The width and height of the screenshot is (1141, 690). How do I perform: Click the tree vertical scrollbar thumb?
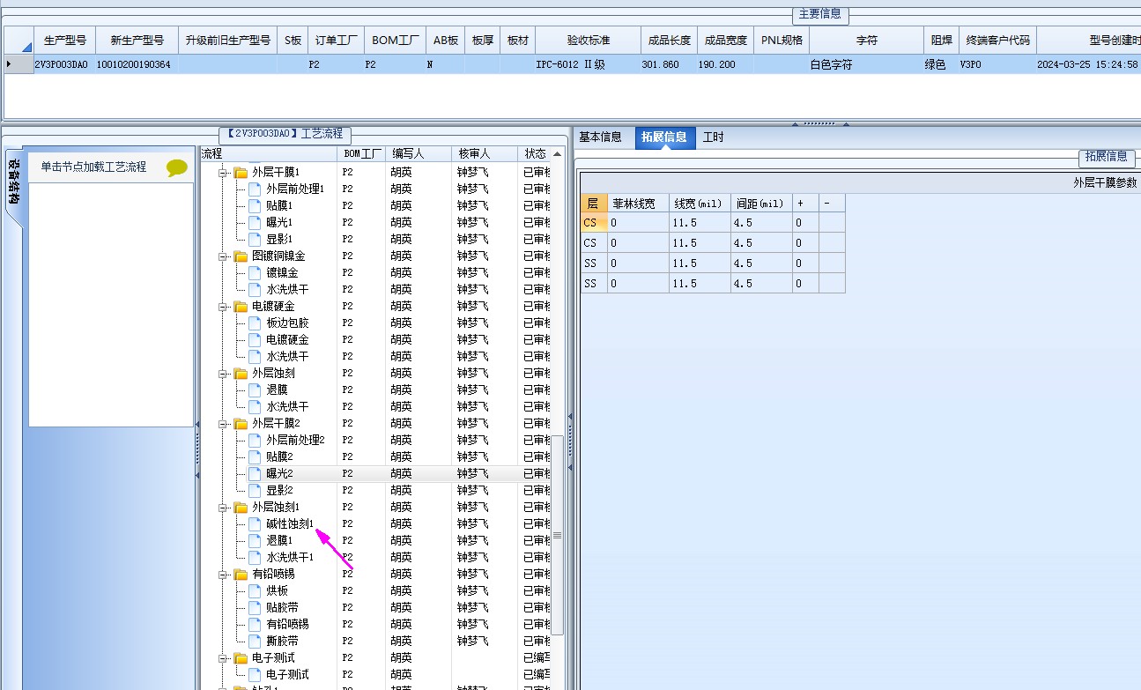tap(558, 536)
